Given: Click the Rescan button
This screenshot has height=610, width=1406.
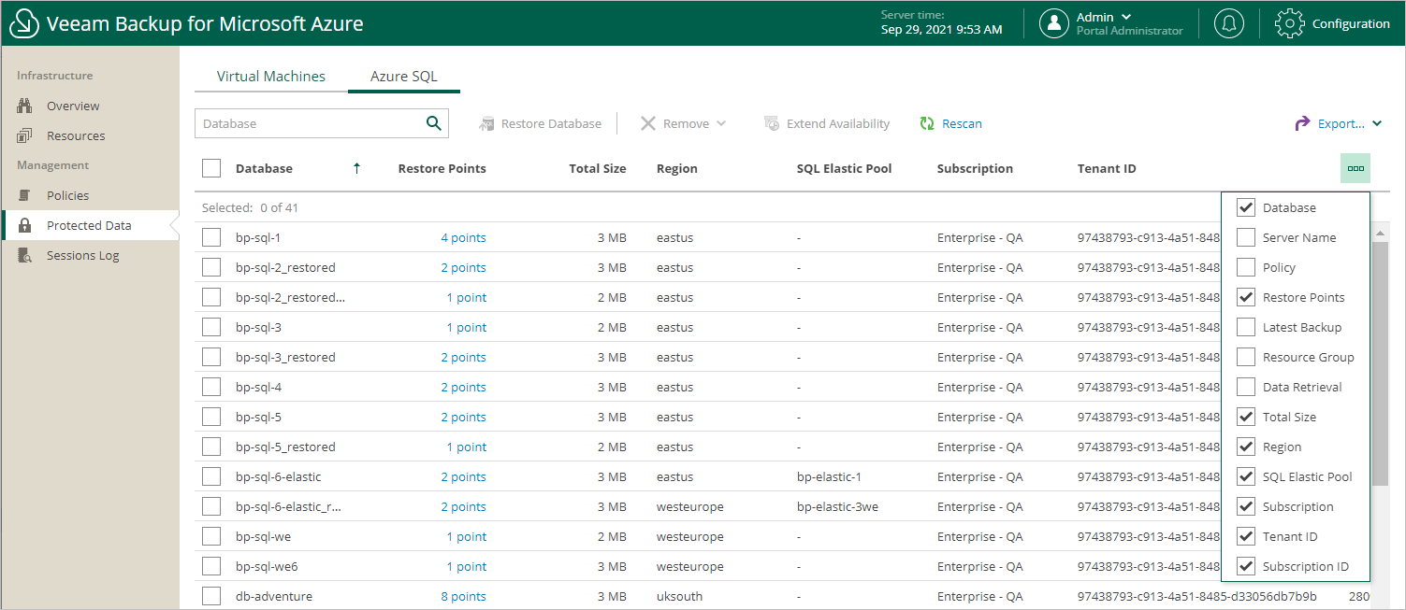Looking at the screenshot, I should click(950, 123).
